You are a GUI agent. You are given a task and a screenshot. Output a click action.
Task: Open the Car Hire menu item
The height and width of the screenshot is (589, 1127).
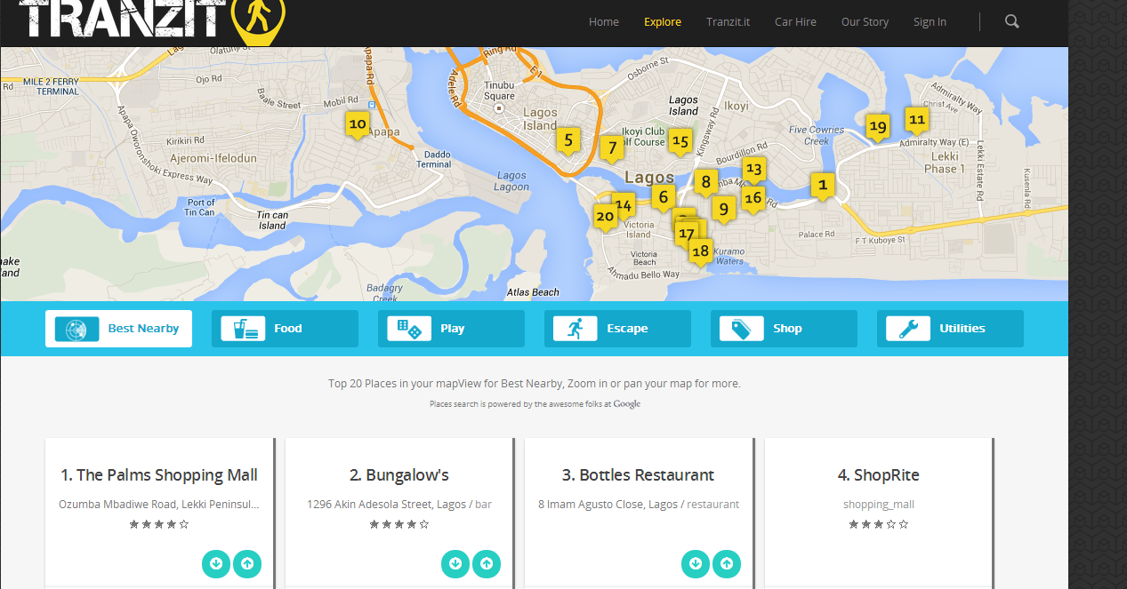(x=795, y=22)
